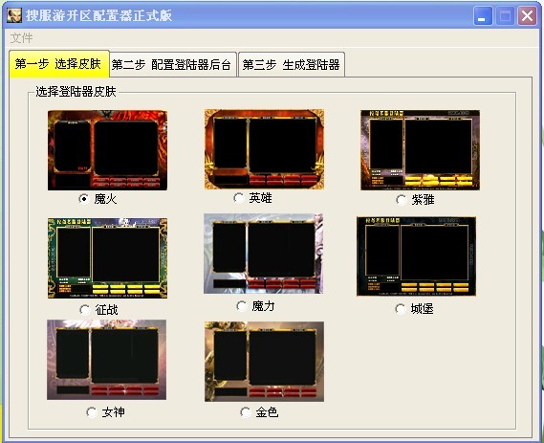
Task: Click the 魔火 red fire skin preview
Action: click(x=107, y=150)
